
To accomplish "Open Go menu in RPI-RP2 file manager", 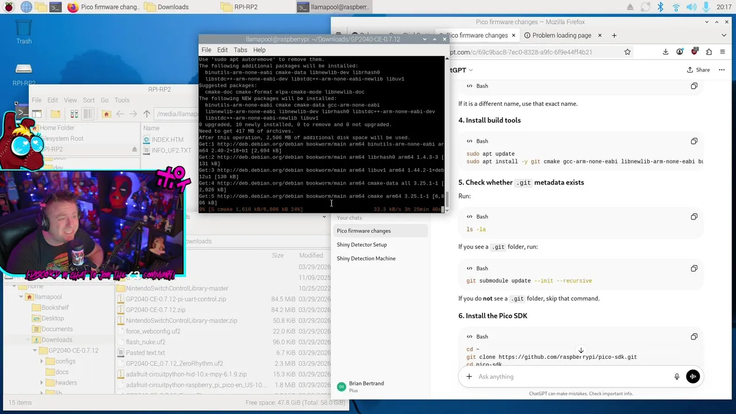I will click(x=105, y=100).
